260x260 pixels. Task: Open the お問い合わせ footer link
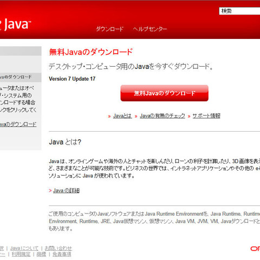tap(58, 248)
